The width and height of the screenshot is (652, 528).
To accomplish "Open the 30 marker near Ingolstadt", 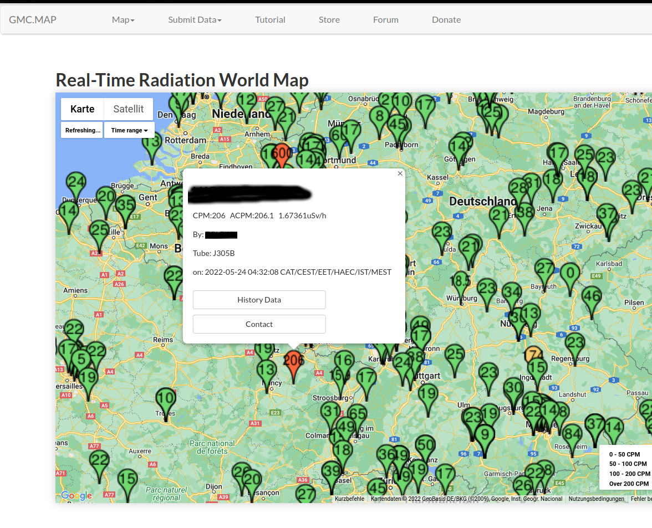I will point(513,389).
